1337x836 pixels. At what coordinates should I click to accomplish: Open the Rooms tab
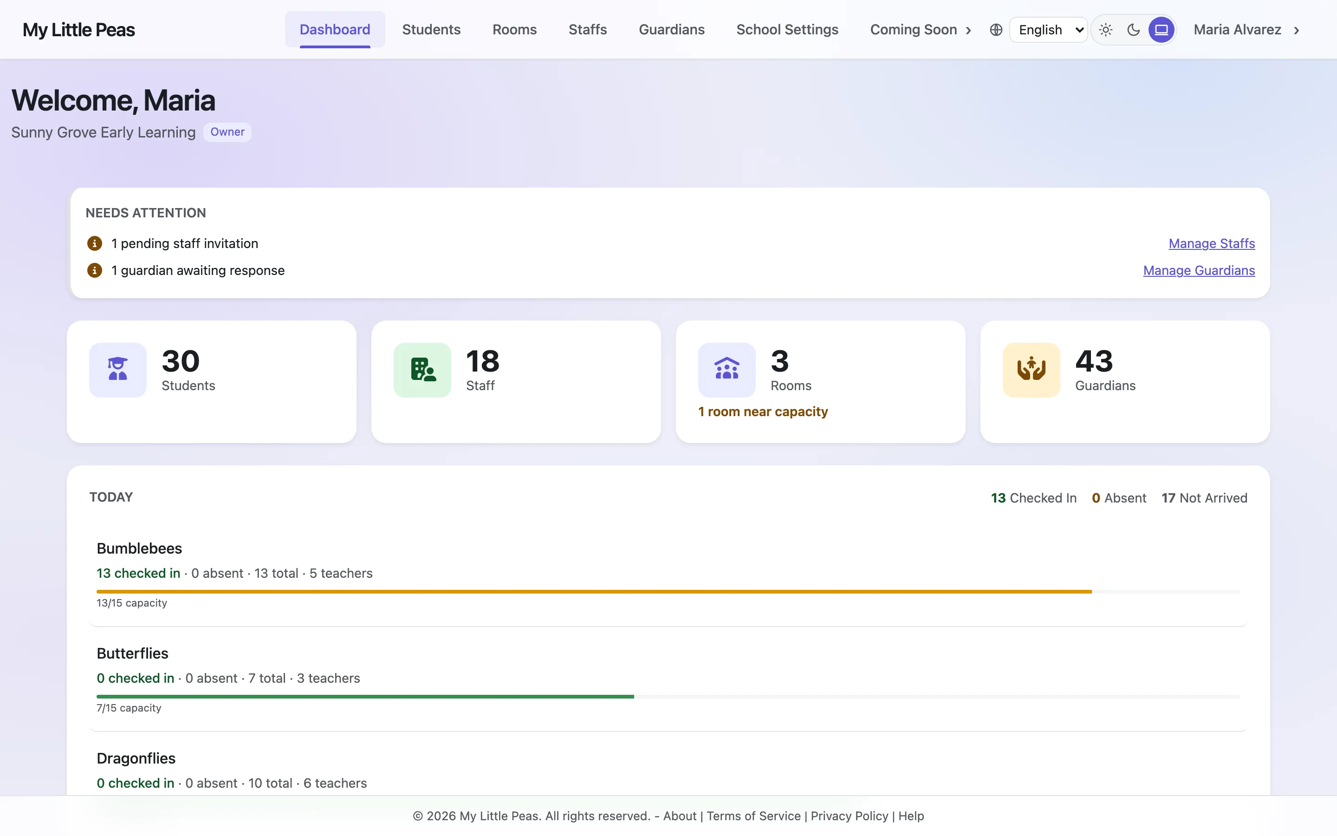pyautogui.click(x=514, y=30)
